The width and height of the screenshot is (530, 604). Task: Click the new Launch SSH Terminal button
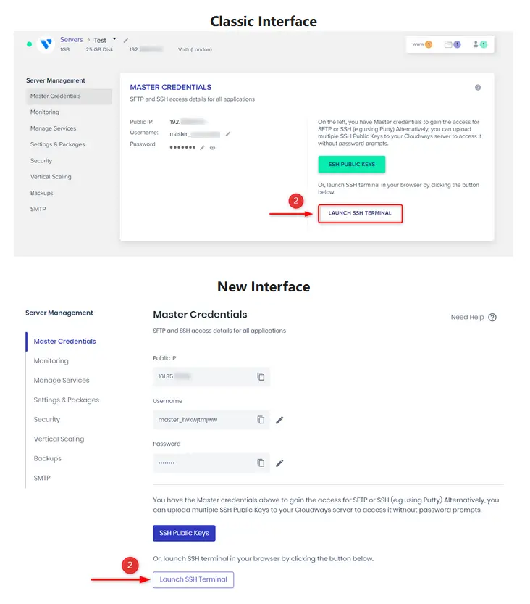pyautogui.click(x=193, y=579)
